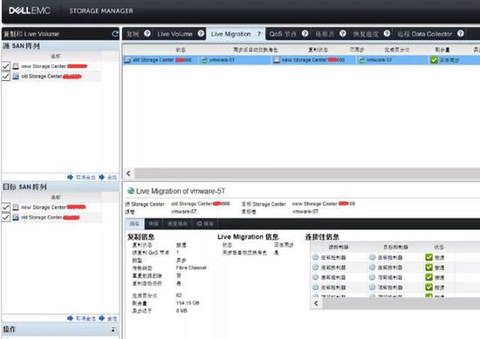
Task: Click new Storage Center icon in migration row
Action: pyautogui.click(x=277, y=60)
